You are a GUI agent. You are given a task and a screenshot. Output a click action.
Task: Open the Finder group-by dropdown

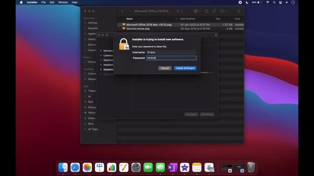[x=197, y=11]
